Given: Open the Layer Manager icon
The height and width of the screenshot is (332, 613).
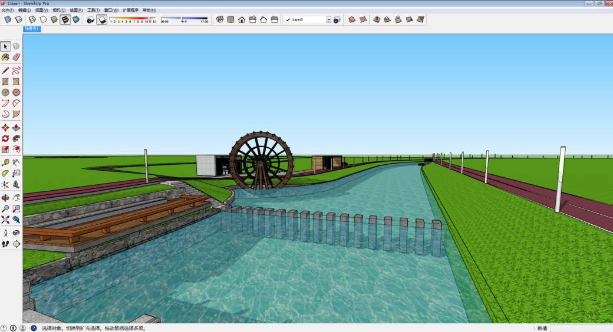Looking at the screenshot, I should tap(337, 19).
